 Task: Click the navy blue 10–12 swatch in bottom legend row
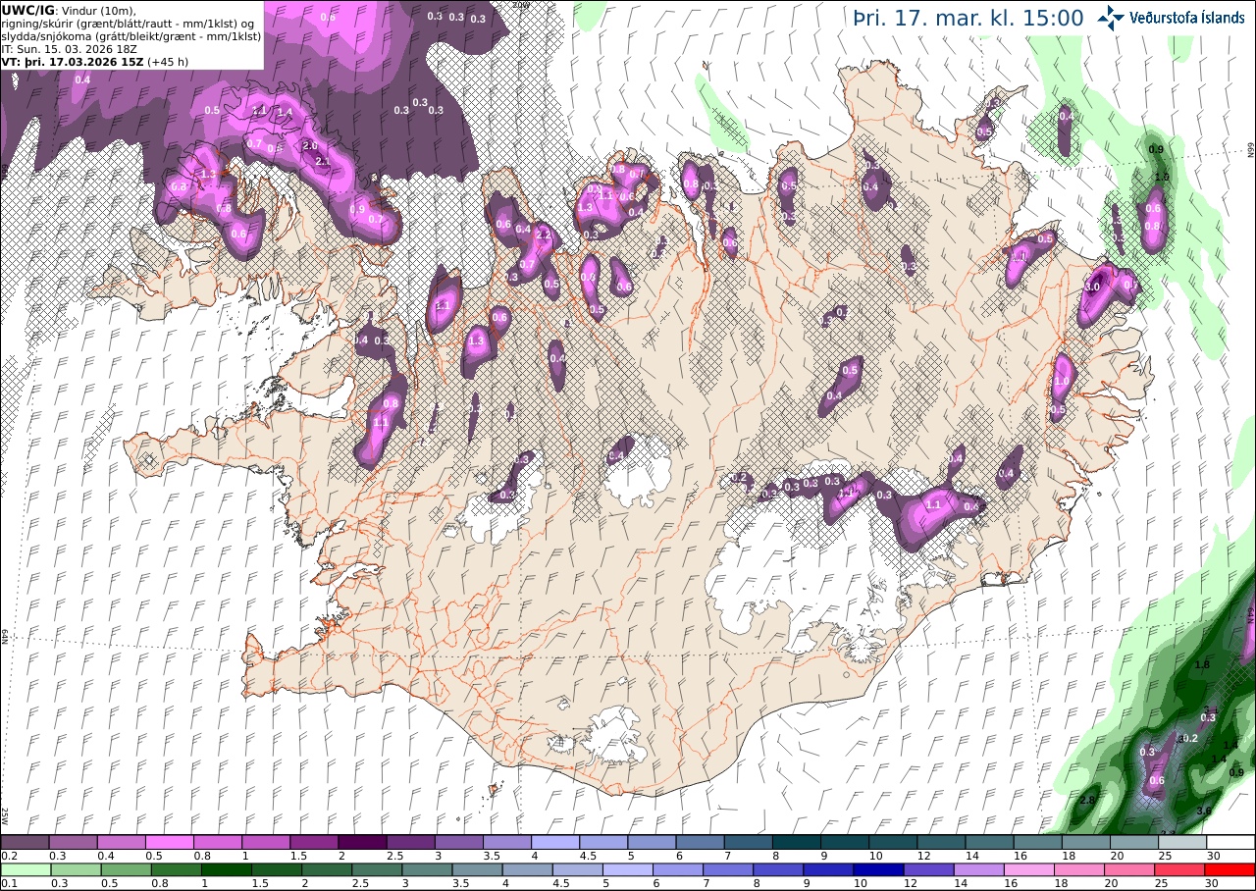(x=879, y=869)
